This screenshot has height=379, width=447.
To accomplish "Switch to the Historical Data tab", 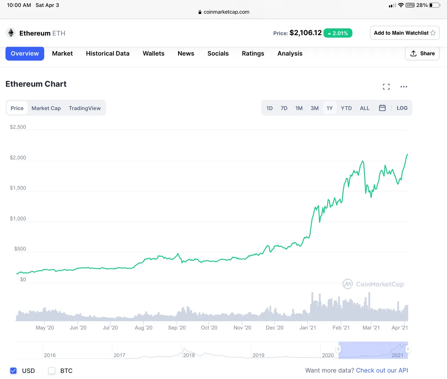I will click(108, 53).
